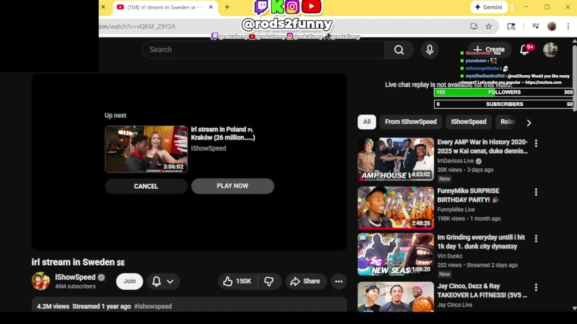
Task: Toggle notification bell for IShowSpeed channel
Action: (163, 281)
